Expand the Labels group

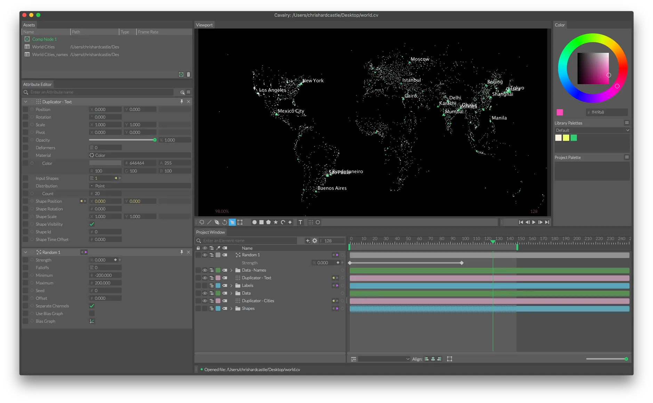click(231, 285)
